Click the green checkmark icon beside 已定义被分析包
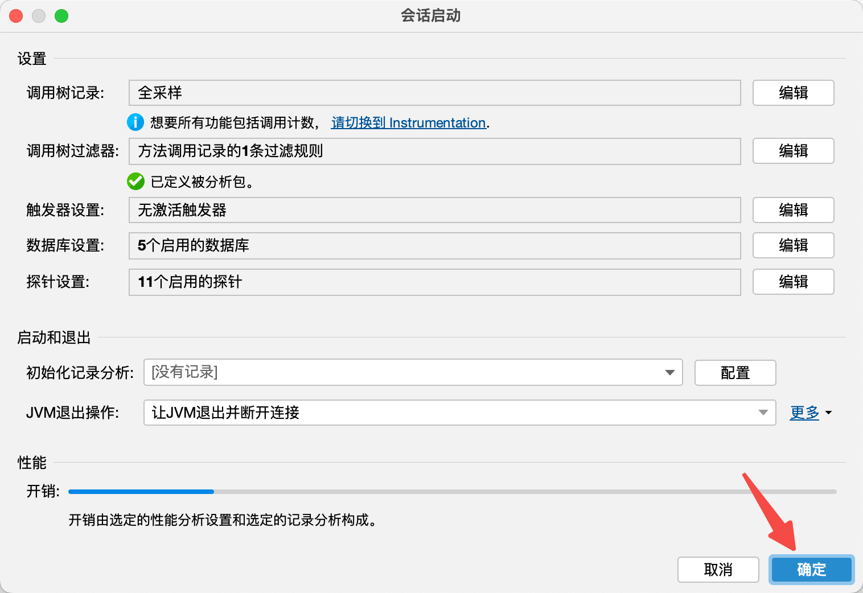 pos(135,182)
